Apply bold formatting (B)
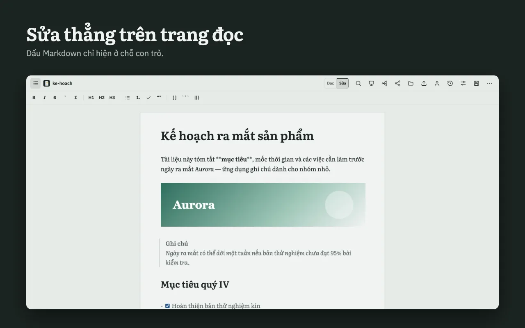 point(34,98)
